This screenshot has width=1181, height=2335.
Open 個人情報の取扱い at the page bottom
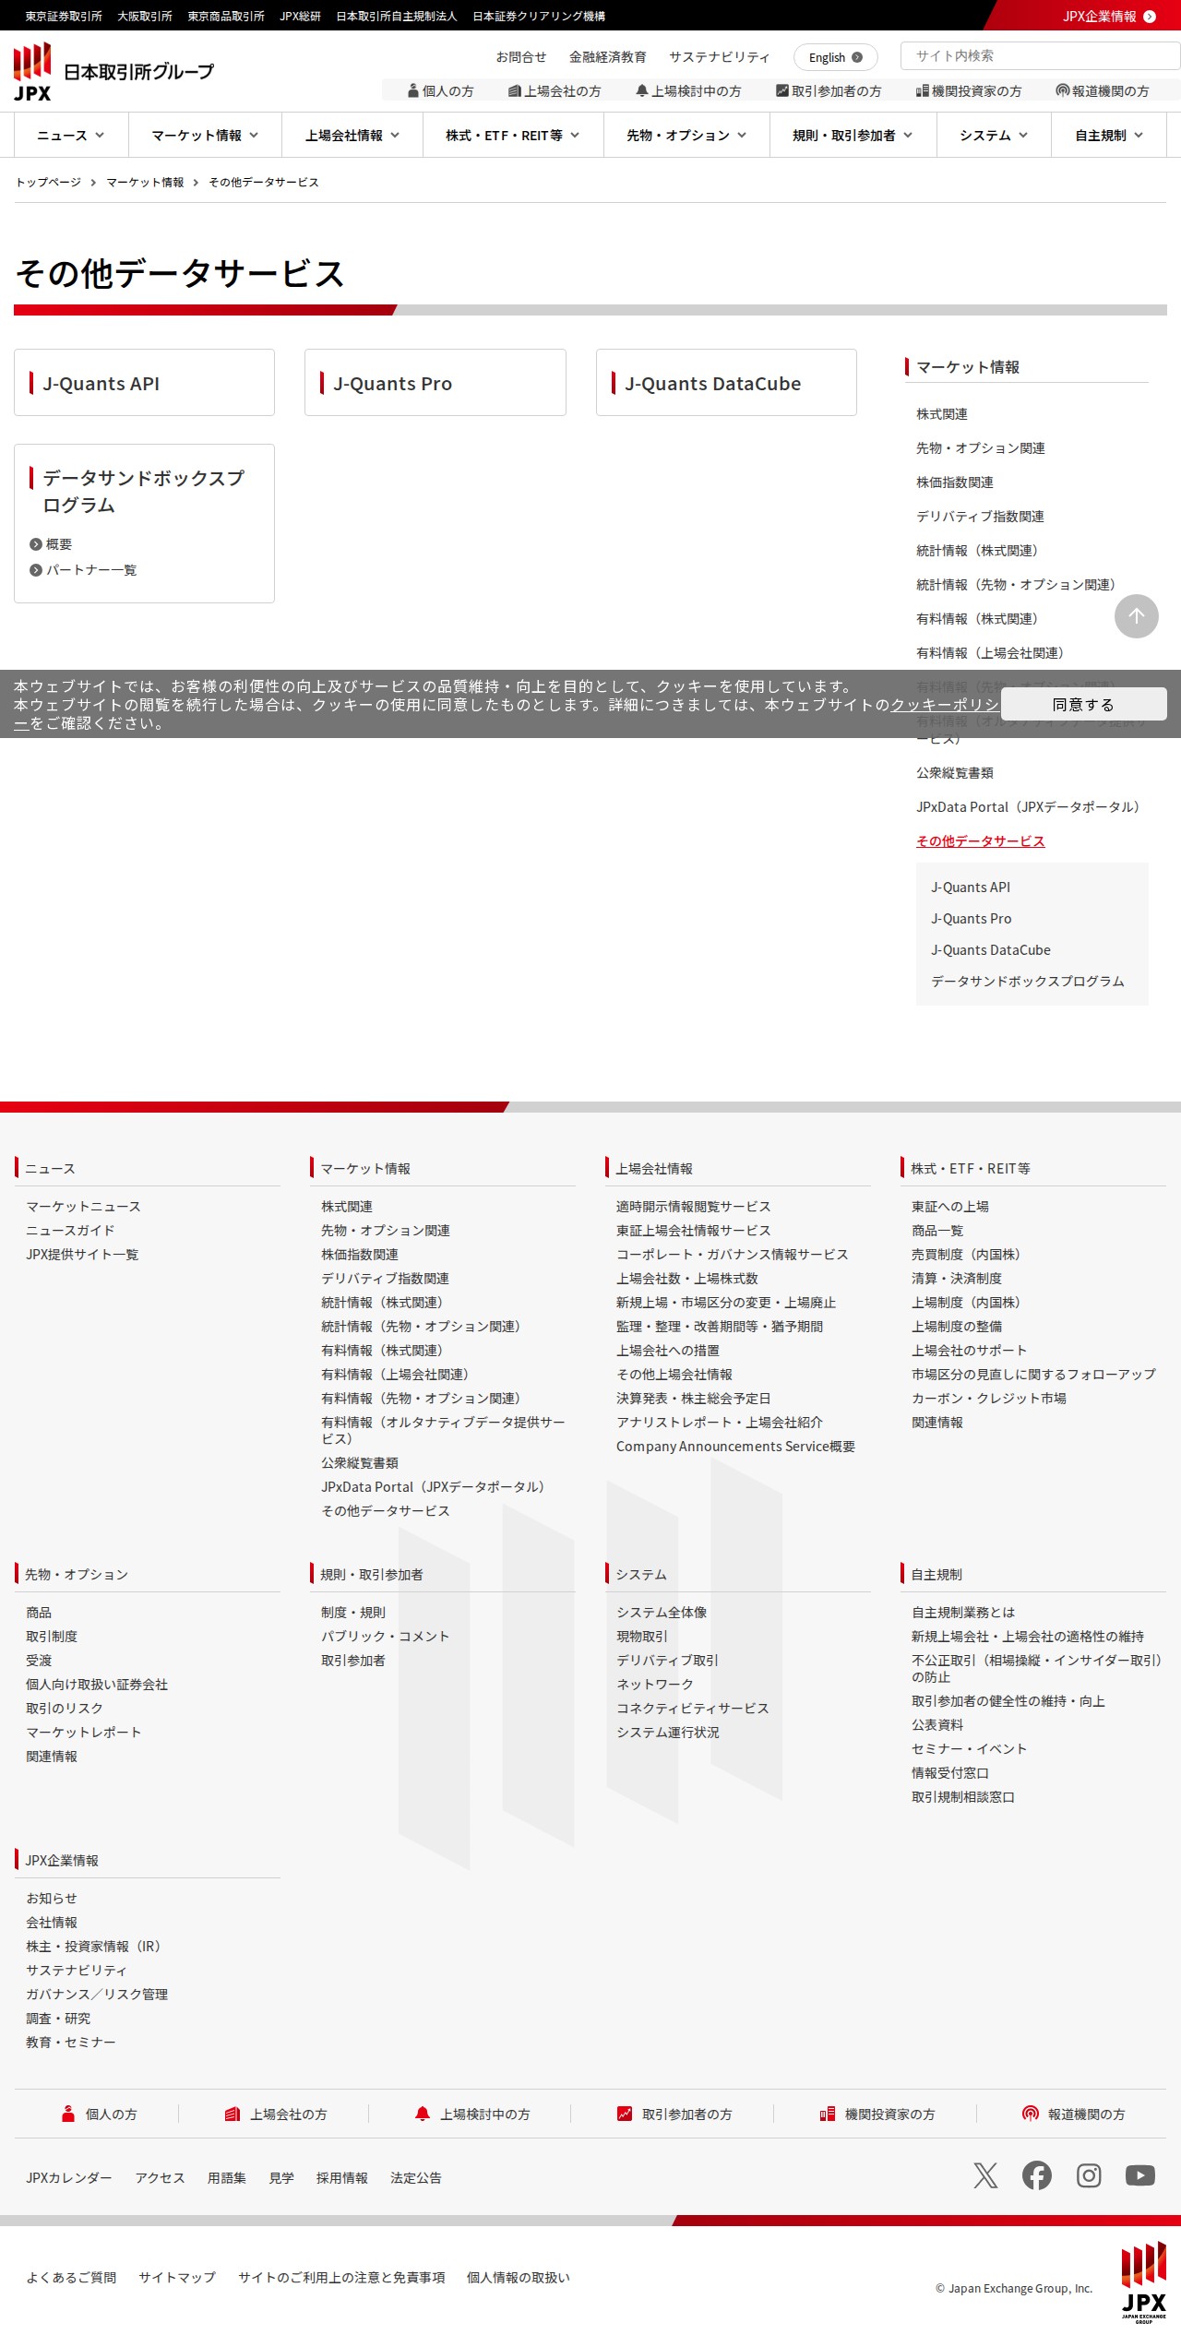519,2278
